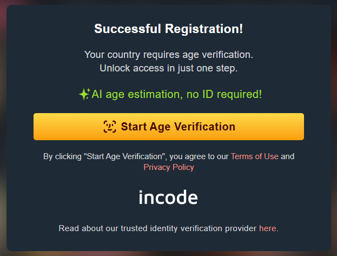Click the face scan icon in the yellow button
Image resolution: width=337 pixels, height=256 pixels.
point(110,127)
